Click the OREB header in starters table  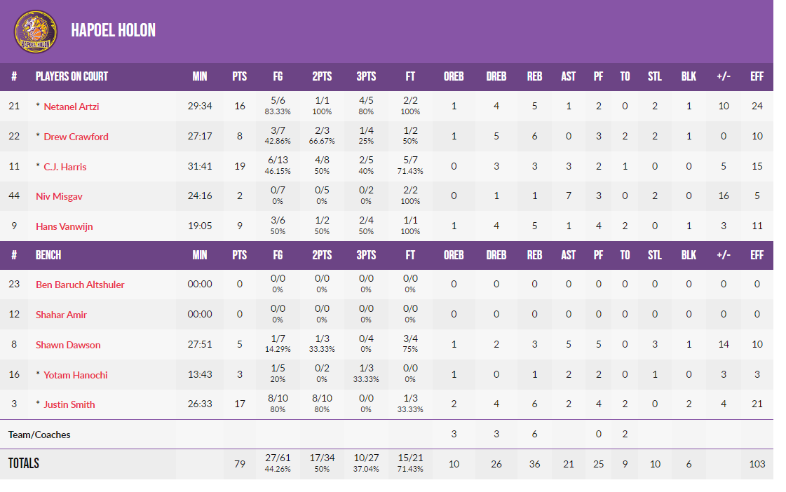(x=454, y=76)
